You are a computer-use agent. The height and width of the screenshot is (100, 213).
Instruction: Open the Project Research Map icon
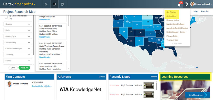[x=54, y=4]
